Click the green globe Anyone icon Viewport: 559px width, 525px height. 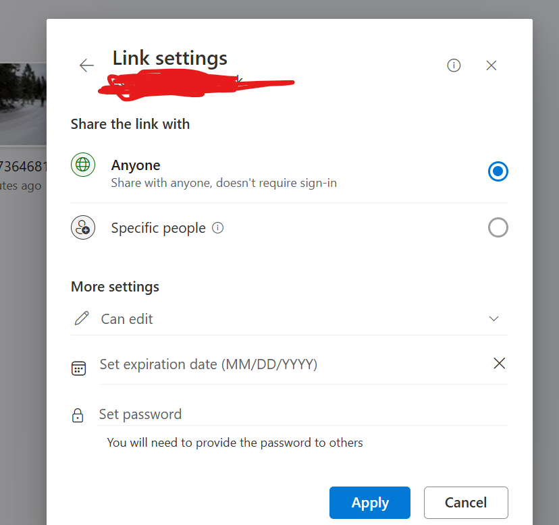[x=83, y=165]
